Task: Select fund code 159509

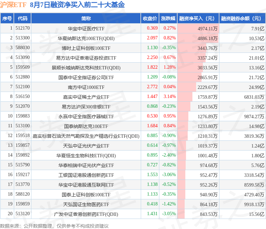Action: tap(23, 67)
